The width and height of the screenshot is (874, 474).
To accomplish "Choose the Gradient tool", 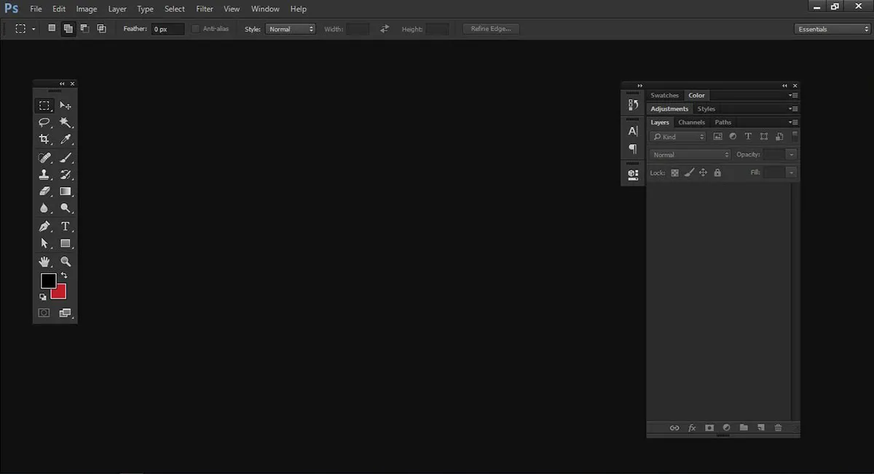I will pyautogui.click(x=65, y=191).
